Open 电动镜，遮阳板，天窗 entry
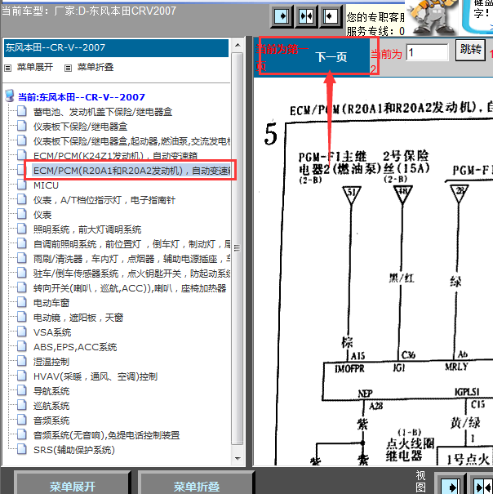The height and width of the screenshot is (494, 493). [x=78, y=318]
